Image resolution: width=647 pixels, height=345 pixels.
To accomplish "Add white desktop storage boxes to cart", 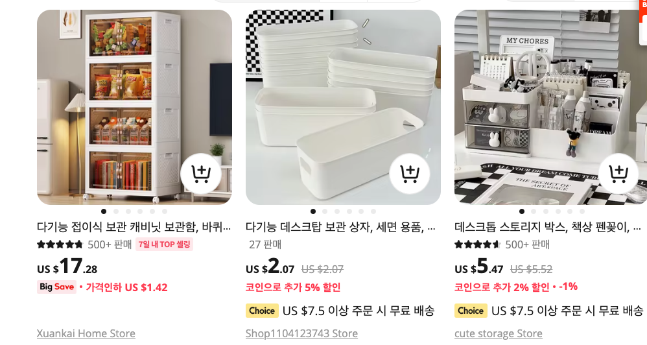I will coord(410,174).
